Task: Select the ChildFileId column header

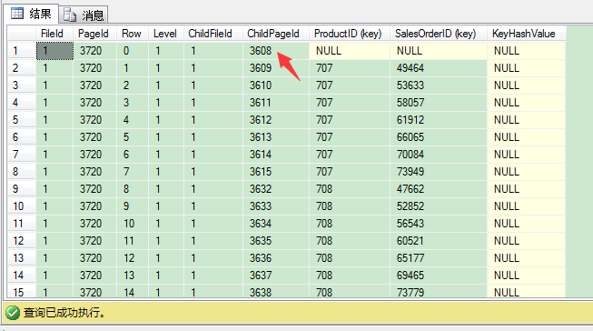Action: point(212,34)
